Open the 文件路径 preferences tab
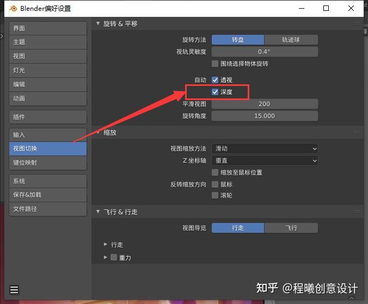The height and width of the screenshot is (304, 368). click(48, 209)
